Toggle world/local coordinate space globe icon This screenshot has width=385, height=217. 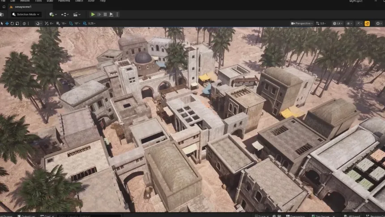[24, 23]
